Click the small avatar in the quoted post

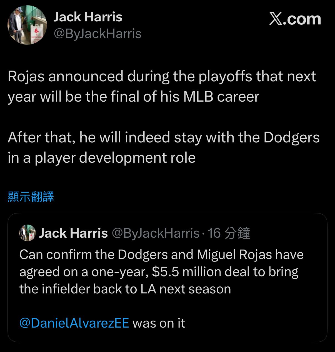[x=27, y=233]
